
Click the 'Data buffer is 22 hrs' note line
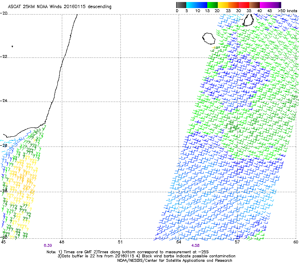click(146, 256)
